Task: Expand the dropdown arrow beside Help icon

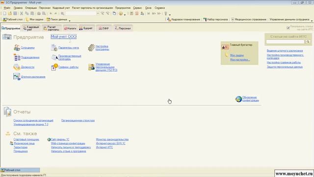Action: 125,14
